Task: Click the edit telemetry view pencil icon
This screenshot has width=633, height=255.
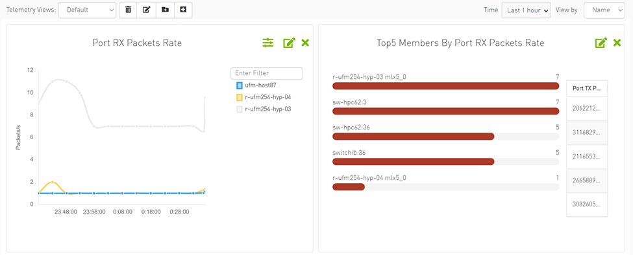Action: (147, 10)
